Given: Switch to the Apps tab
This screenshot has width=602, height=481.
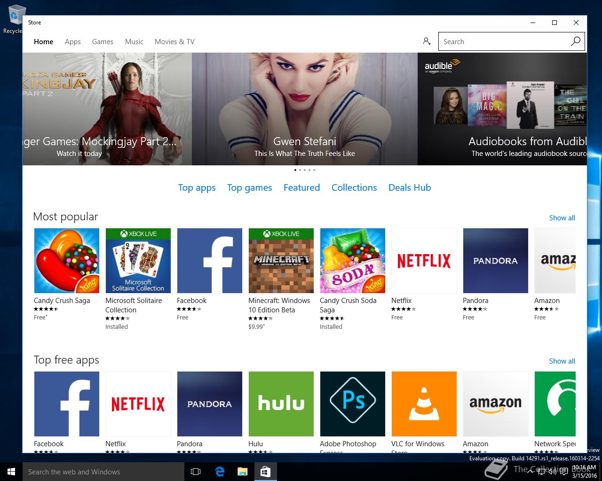Looking at the screenshot, I should click(73, 41).
